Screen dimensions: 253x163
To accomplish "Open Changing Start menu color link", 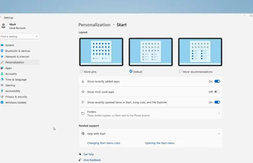I will point(104,143).
